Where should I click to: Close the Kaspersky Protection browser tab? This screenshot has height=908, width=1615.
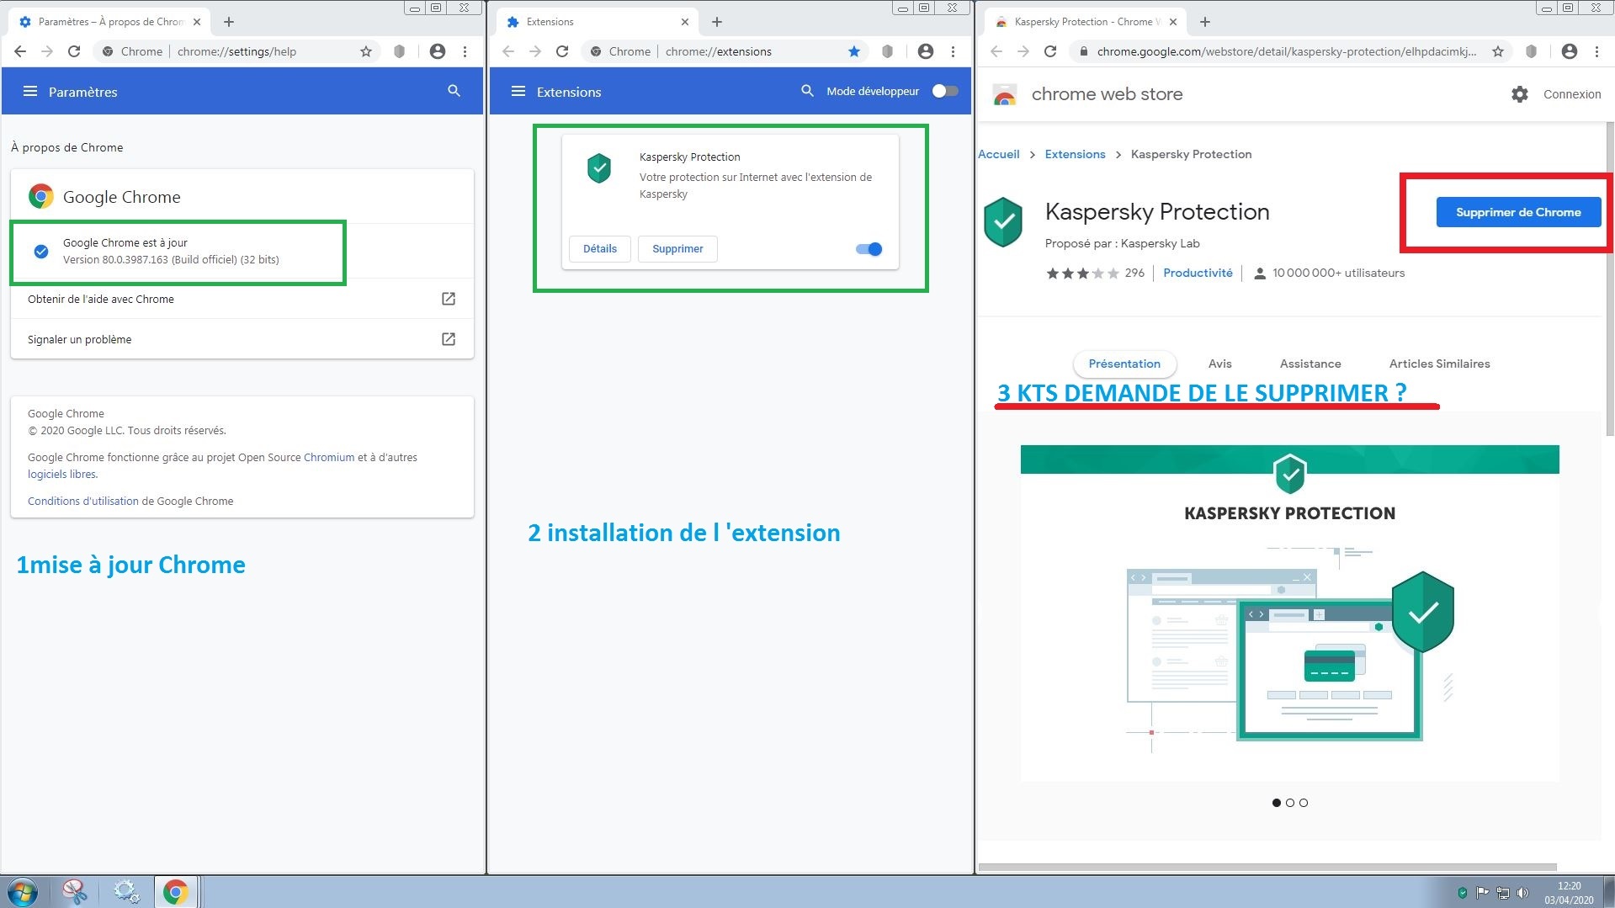1173,22
